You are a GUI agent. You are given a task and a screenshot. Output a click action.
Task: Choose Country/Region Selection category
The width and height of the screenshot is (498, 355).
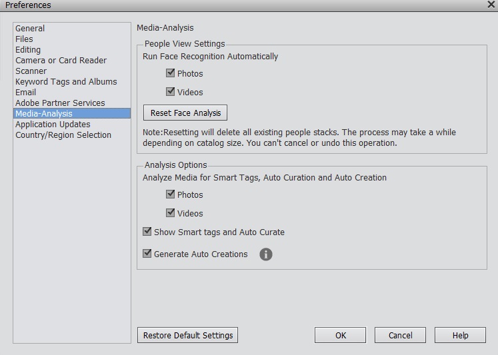coord(63,135)
